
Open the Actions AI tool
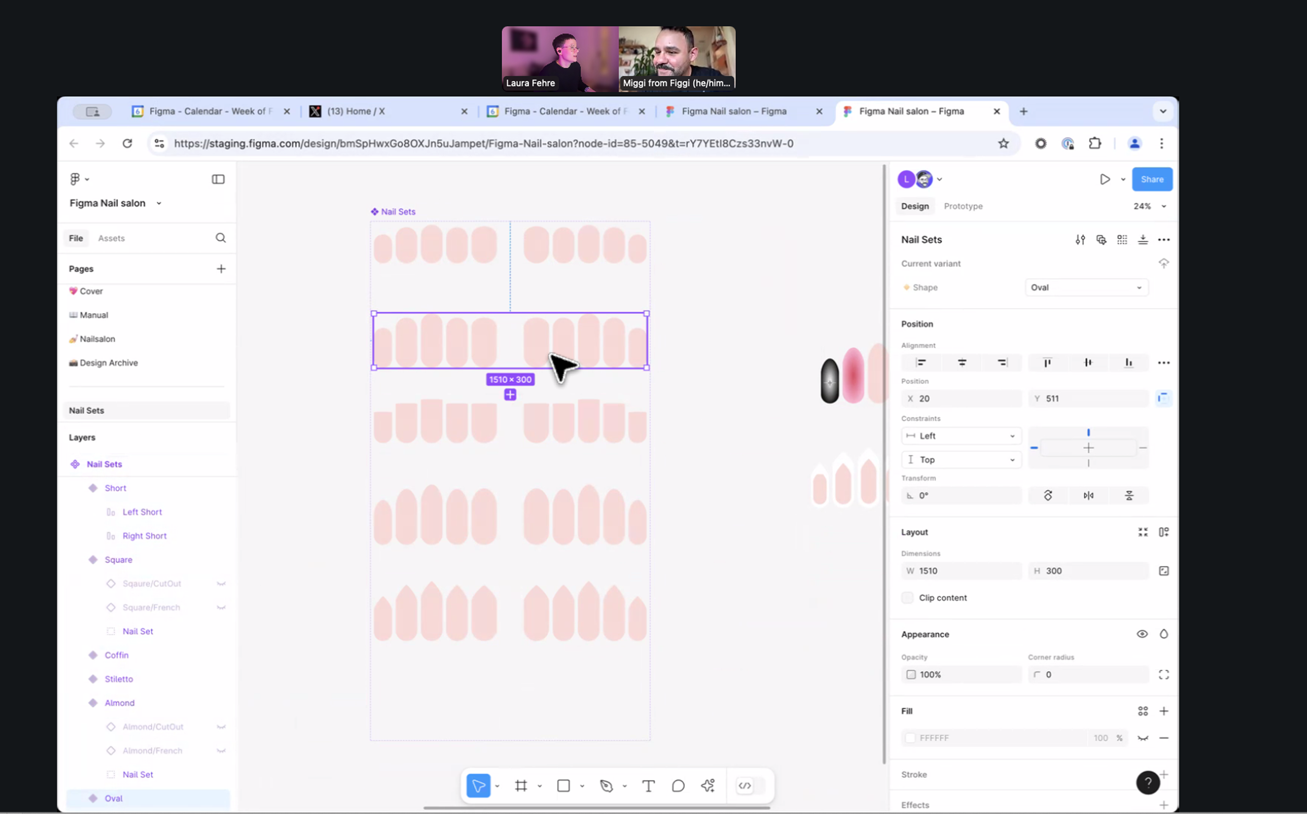(707, 786)
